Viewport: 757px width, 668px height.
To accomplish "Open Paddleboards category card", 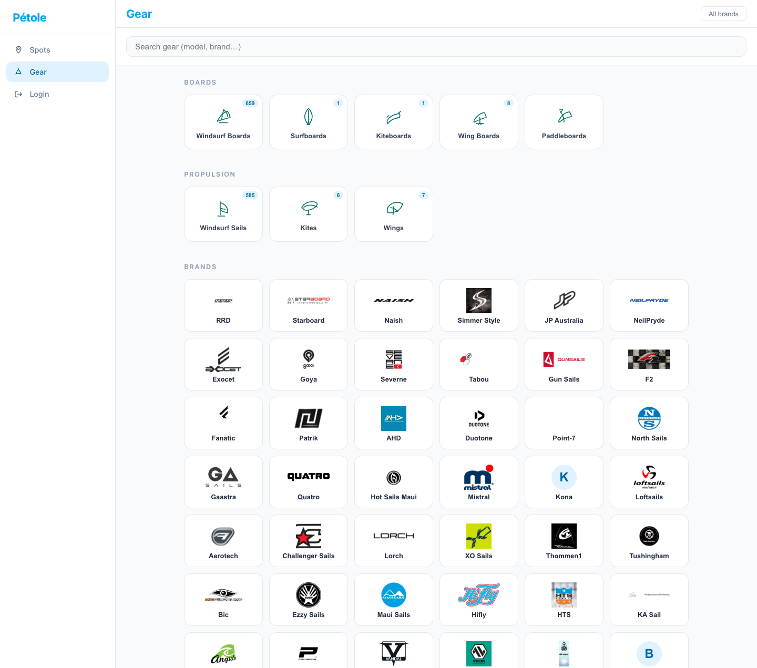I will [564, 122].
